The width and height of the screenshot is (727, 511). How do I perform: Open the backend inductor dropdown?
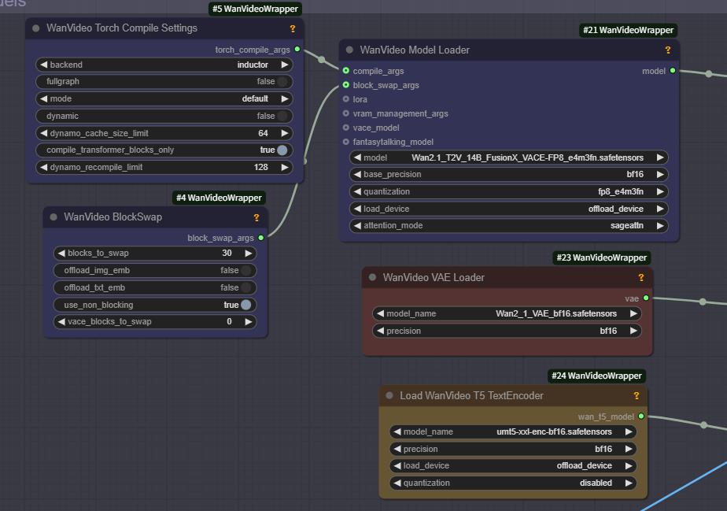click(164, 65)
